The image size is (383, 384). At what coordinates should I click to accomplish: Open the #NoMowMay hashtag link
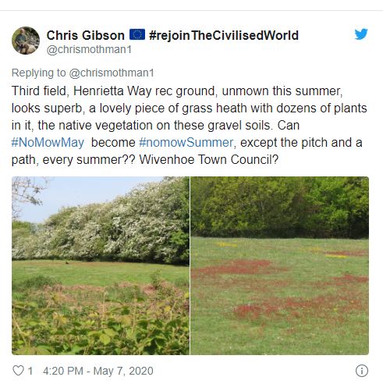48,143
